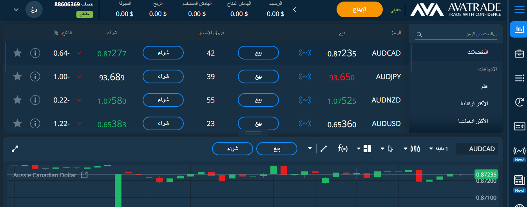This screenshot has height=207, width=527.
Task: Favorite AUDCAD with its star
Action: [x=17, y=53]
